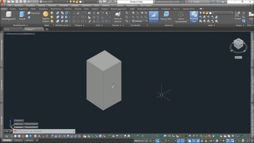
Task: Click the ViewCube navigation cube
Action: pos(239,44)
